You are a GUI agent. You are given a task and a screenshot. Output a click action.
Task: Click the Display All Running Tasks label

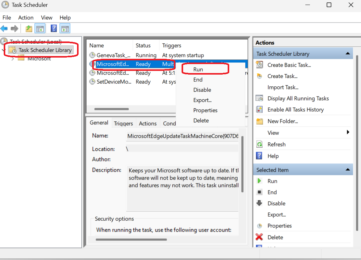298,98
